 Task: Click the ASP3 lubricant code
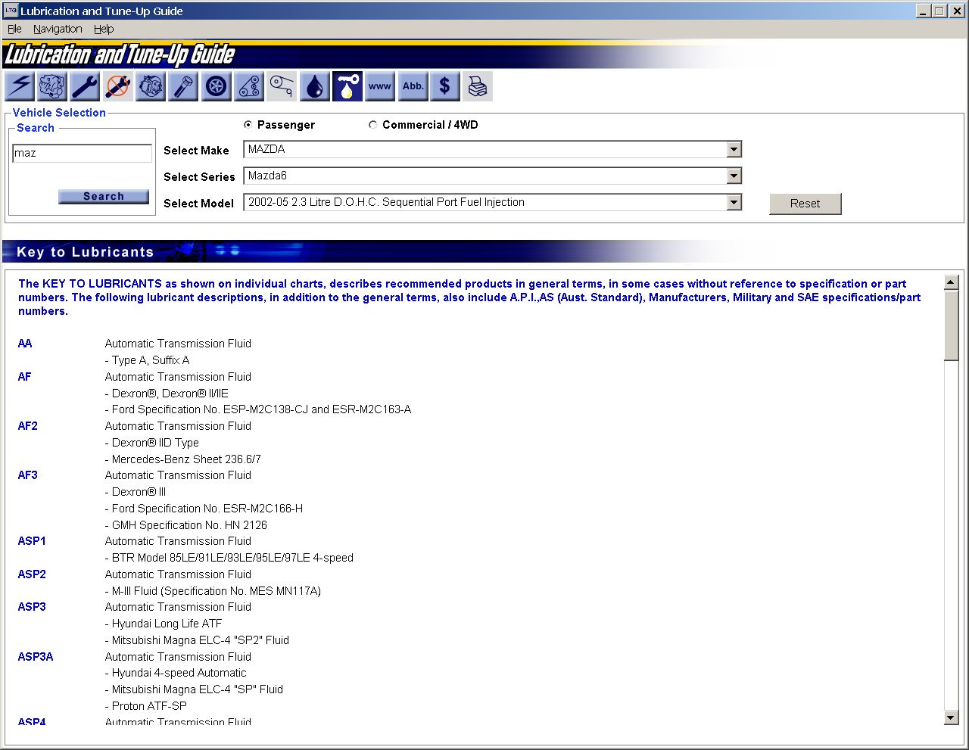32,607
